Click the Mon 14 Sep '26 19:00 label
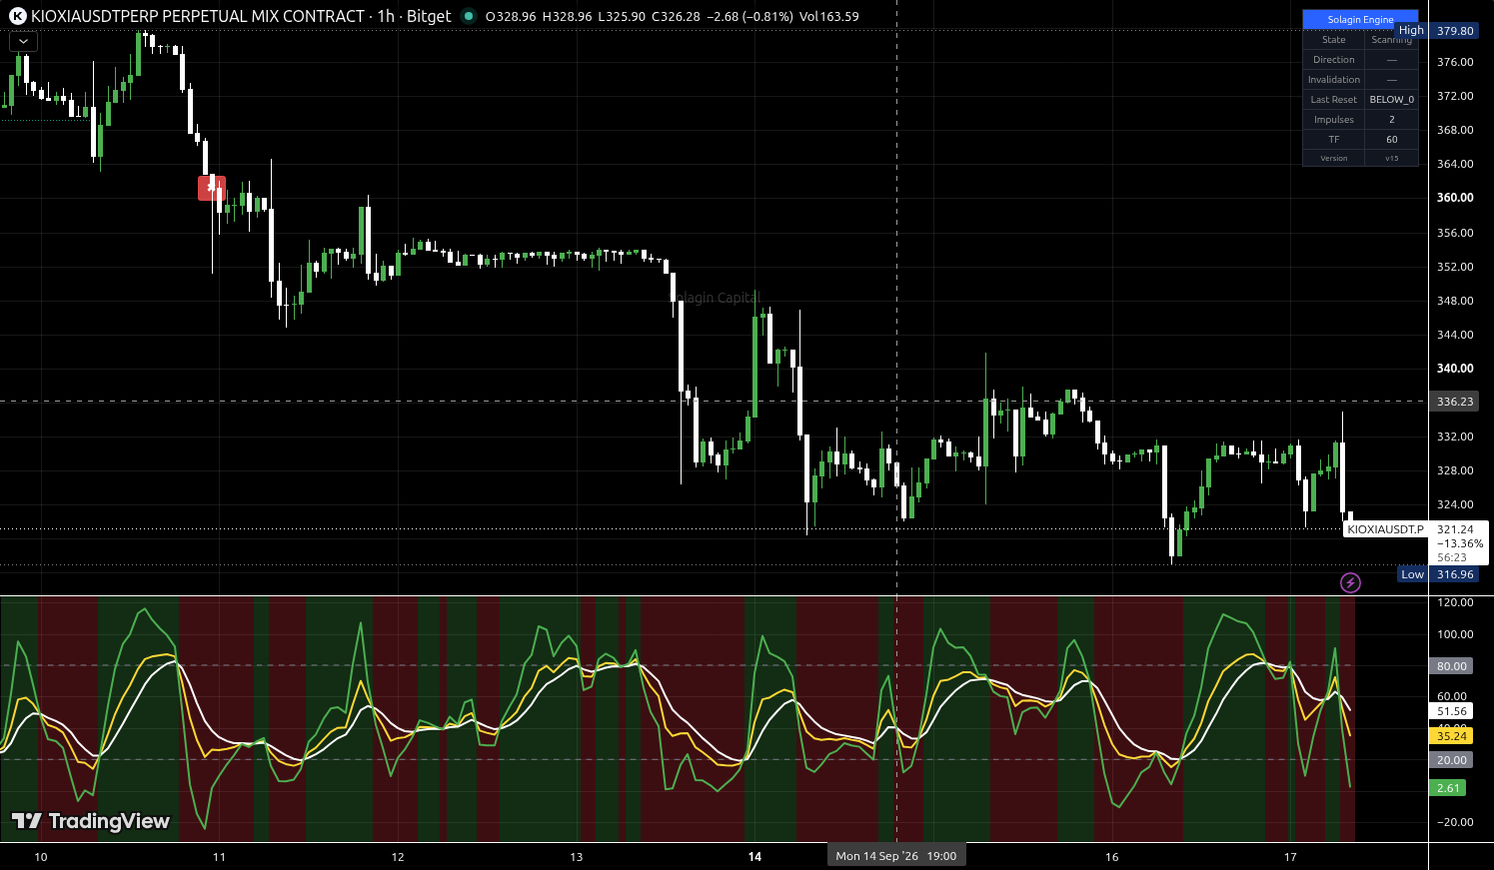The image size is (1494, 870). tap(896, 856)
